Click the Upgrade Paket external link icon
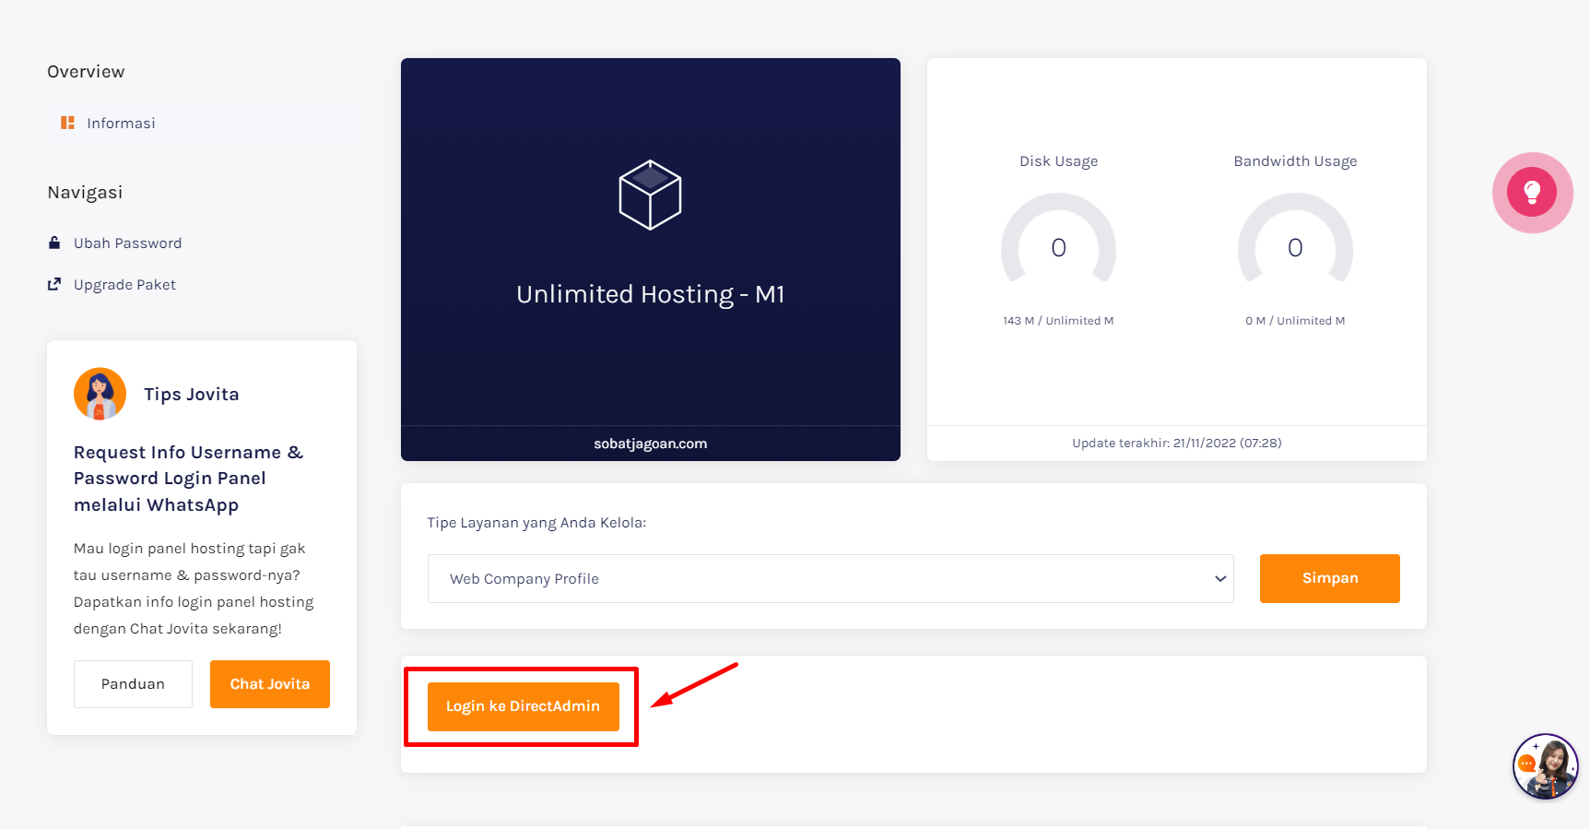The height and width of the screenshot is (829, 1590). pos(54,284)
